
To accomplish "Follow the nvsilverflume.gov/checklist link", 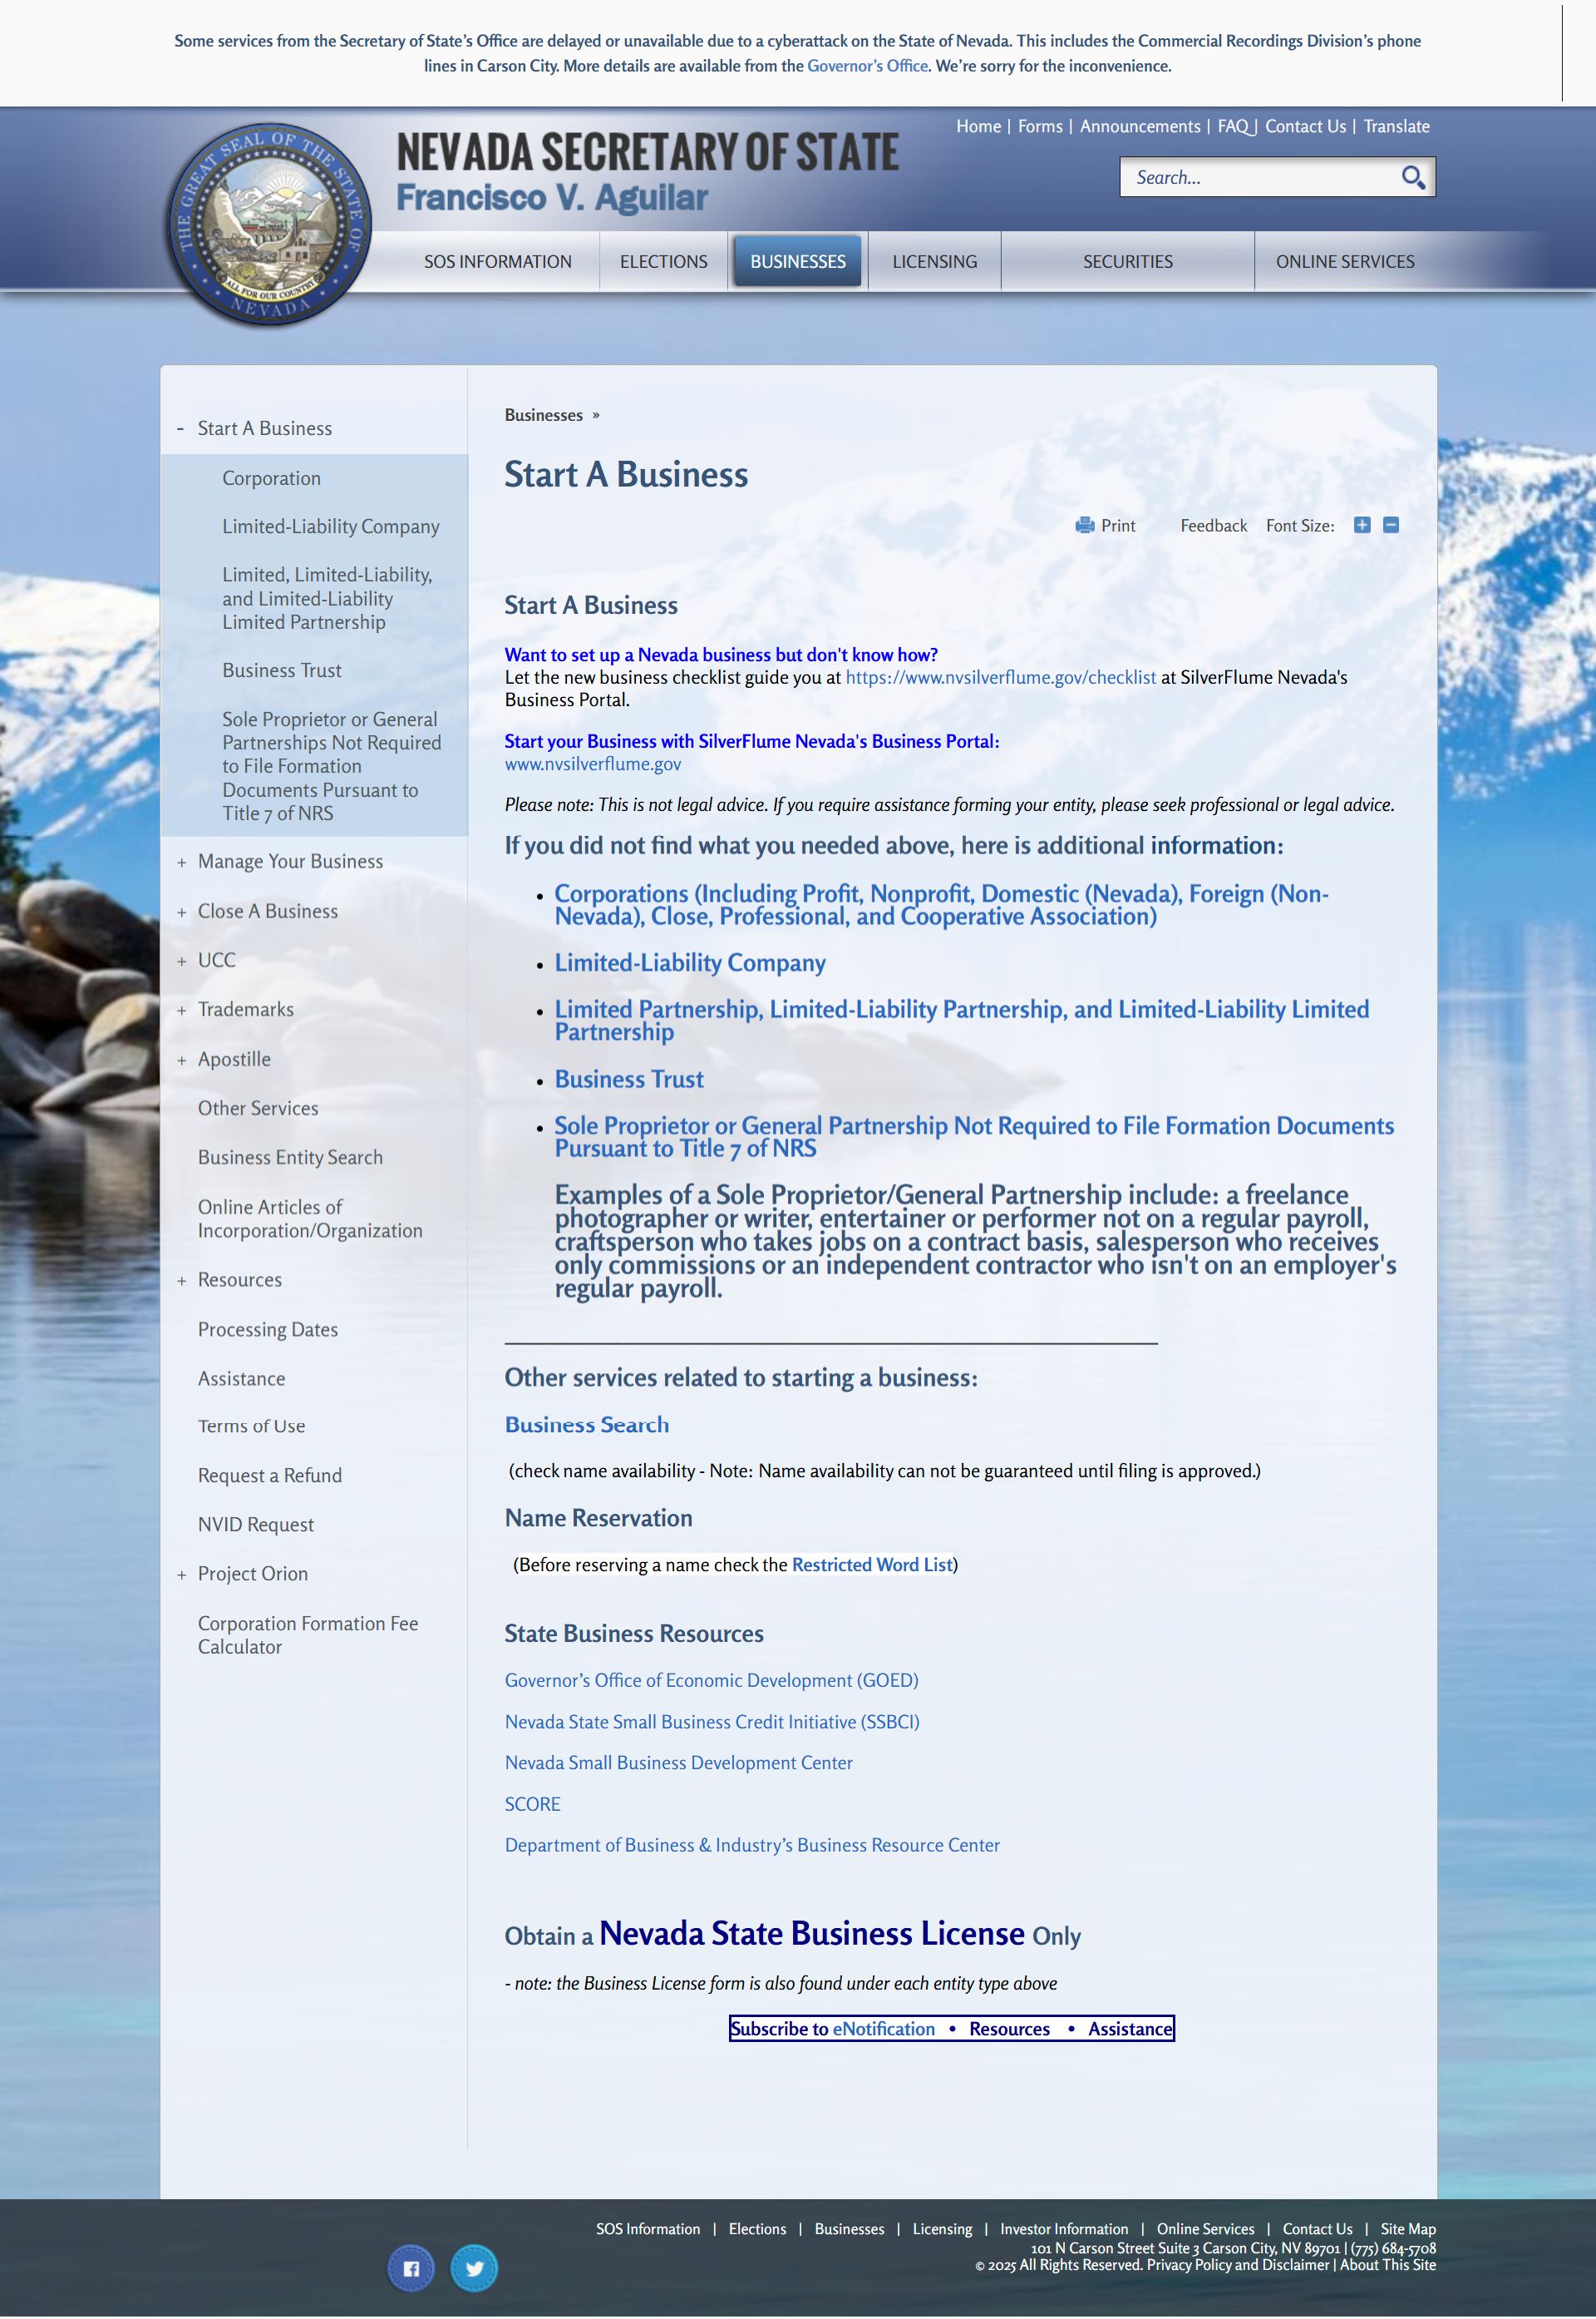I will coord(1000,677).
